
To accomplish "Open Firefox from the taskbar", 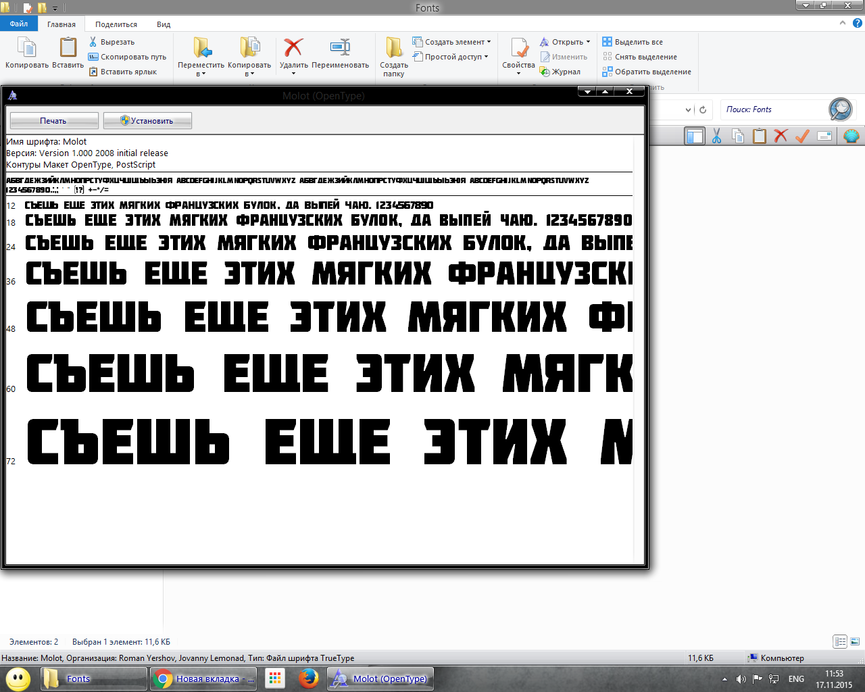I will point(308,678).
